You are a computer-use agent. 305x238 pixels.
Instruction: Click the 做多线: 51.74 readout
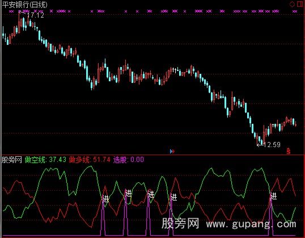pyautogui.click(x=90, y=160)
